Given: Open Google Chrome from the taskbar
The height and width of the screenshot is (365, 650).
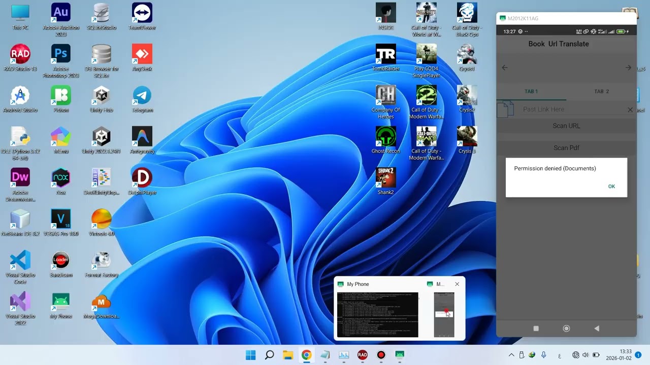Looking at the screenshot, I should 306,355.
